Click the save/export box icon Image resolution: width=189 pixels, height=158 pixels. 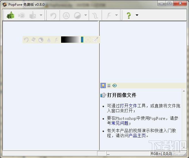point(33,15)
